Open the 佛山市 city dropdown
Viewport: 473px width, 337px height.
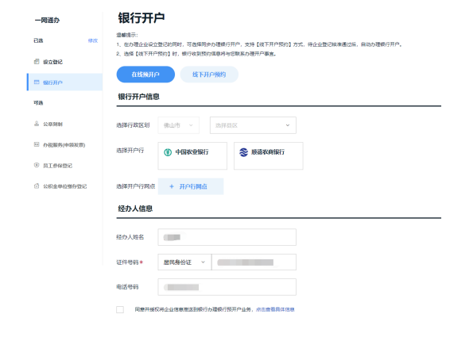[178, 125]
